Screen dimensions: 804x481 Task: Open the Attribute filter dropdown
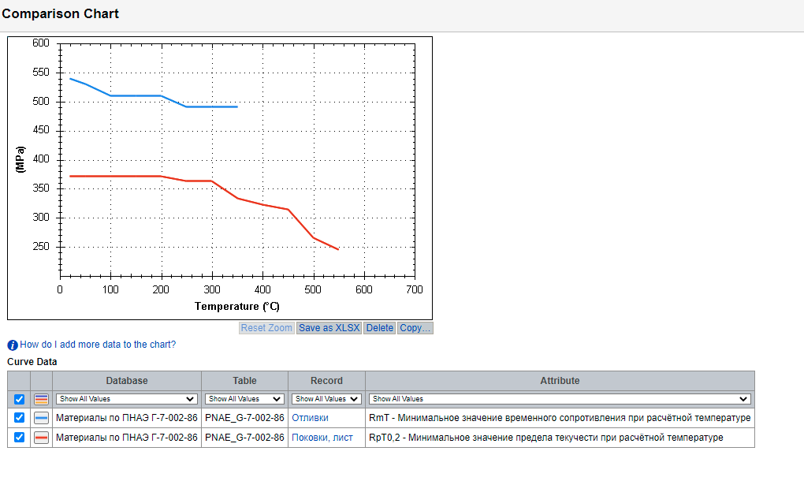pos(560,399)
